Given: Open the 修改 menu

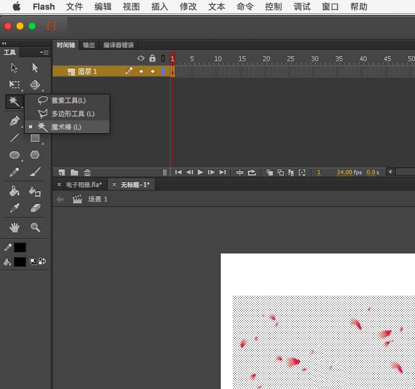Looking at the screenshot, I should (188, 7).
